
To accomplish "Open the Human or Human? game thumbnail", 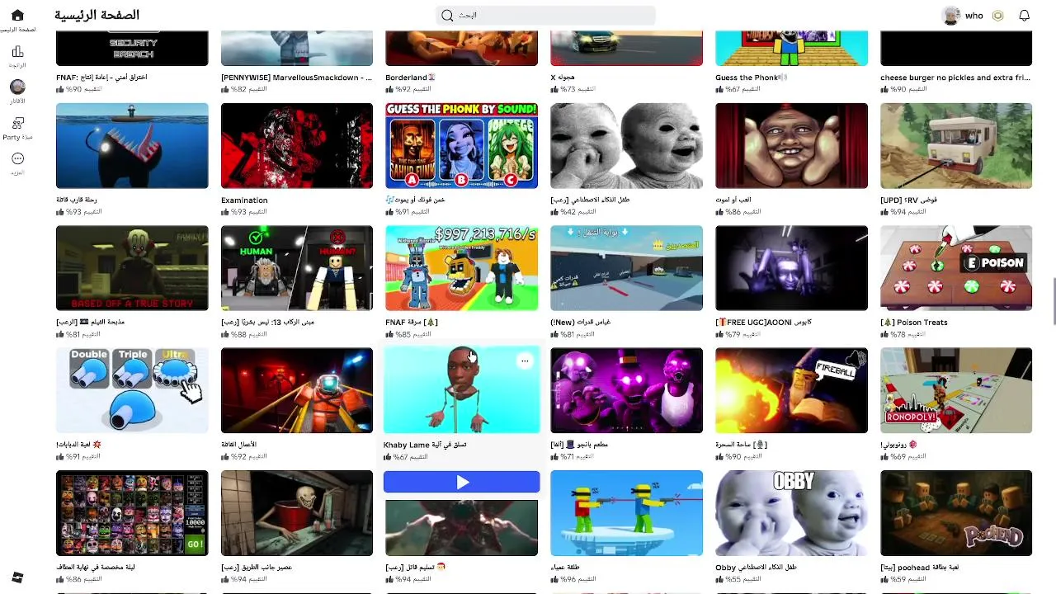I will coord(297,267).
